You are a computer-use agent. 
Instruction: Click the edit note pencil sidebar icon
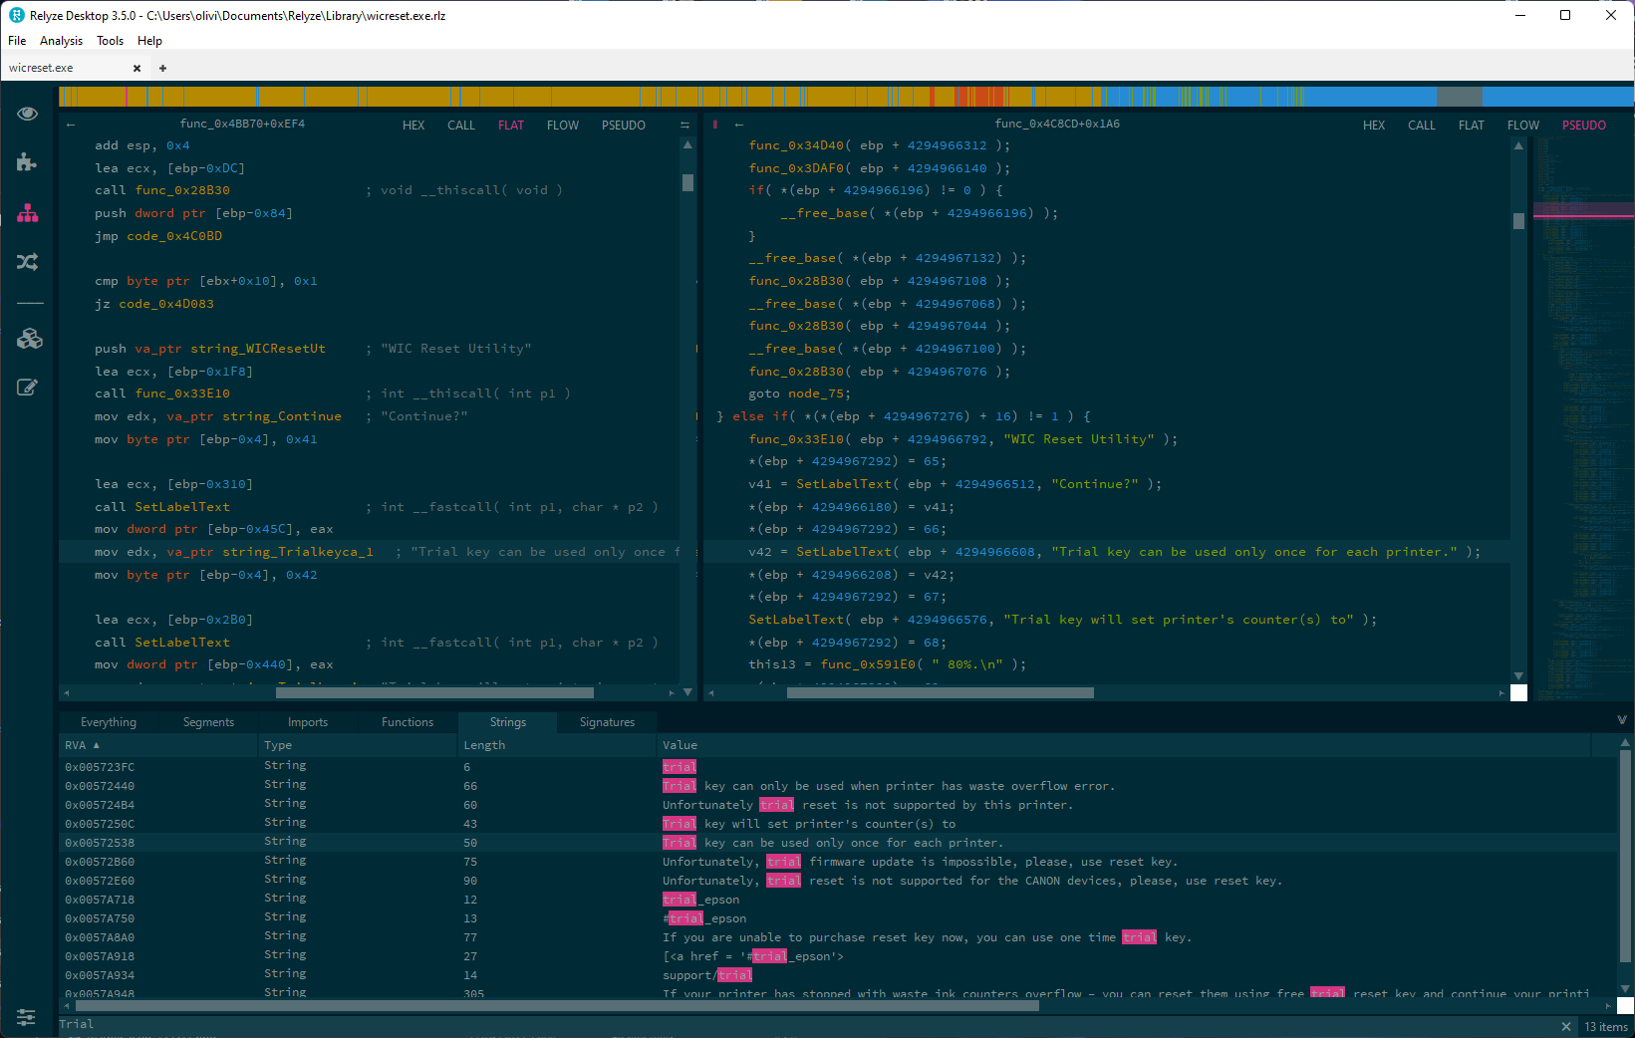[x=28, y=388]
